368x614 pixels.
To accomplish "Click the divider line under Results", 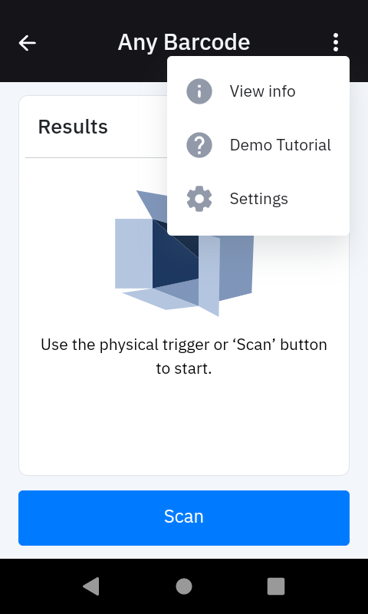I will (x=96, y=158).
